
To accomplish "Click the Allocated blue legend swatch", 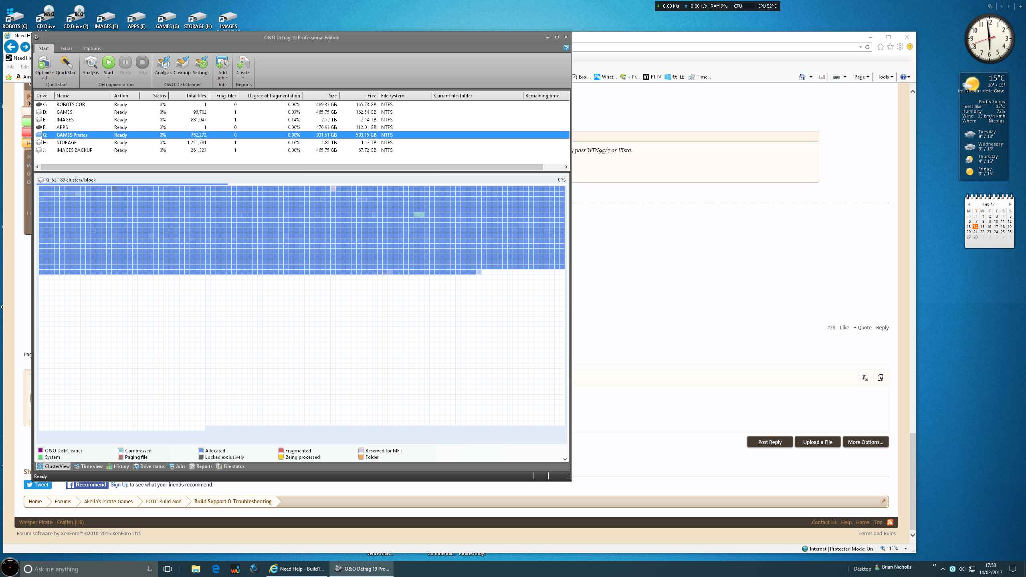I will tap(201, 451).
